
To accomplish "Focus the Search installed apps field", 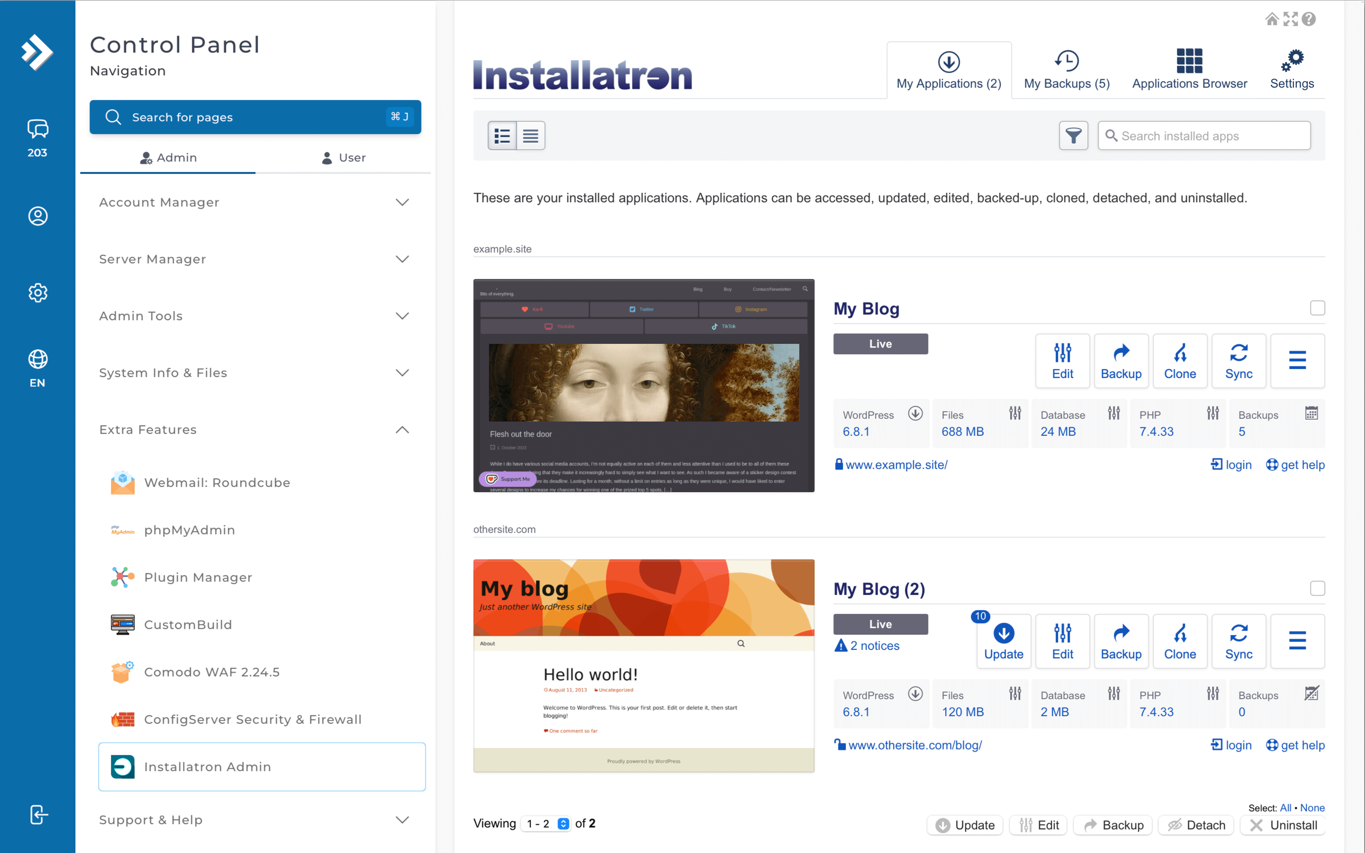I will 1203,135.
